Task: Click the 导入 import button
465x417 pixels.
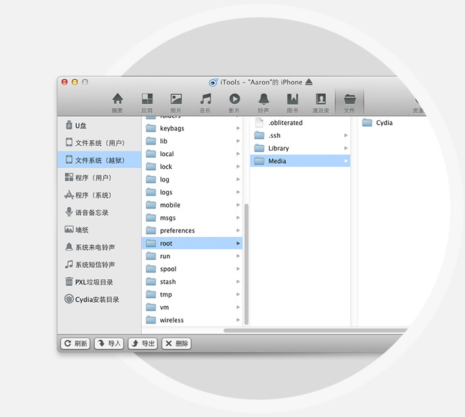Action: click(109, 344)
